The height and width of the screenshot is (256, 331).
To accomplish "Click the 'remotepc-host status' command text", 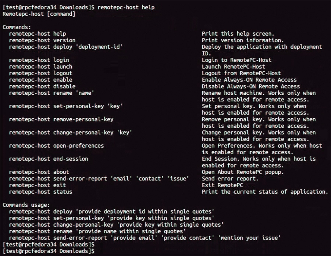I will [40, 192].
